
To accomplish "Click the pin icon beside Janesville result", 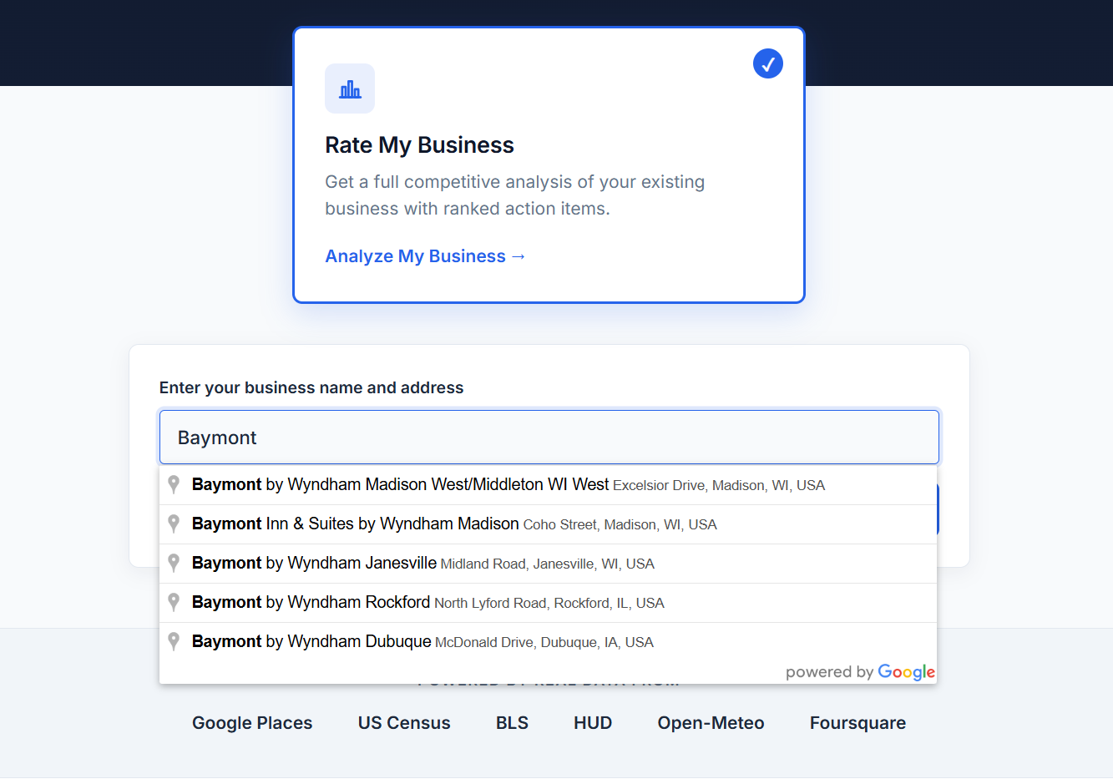I will pyautogui.click(x=174, y=563).
